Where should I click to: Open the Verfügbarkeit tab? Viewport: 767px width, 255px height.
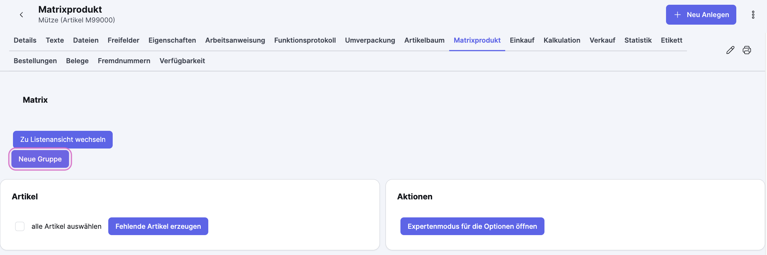[182, 61]
